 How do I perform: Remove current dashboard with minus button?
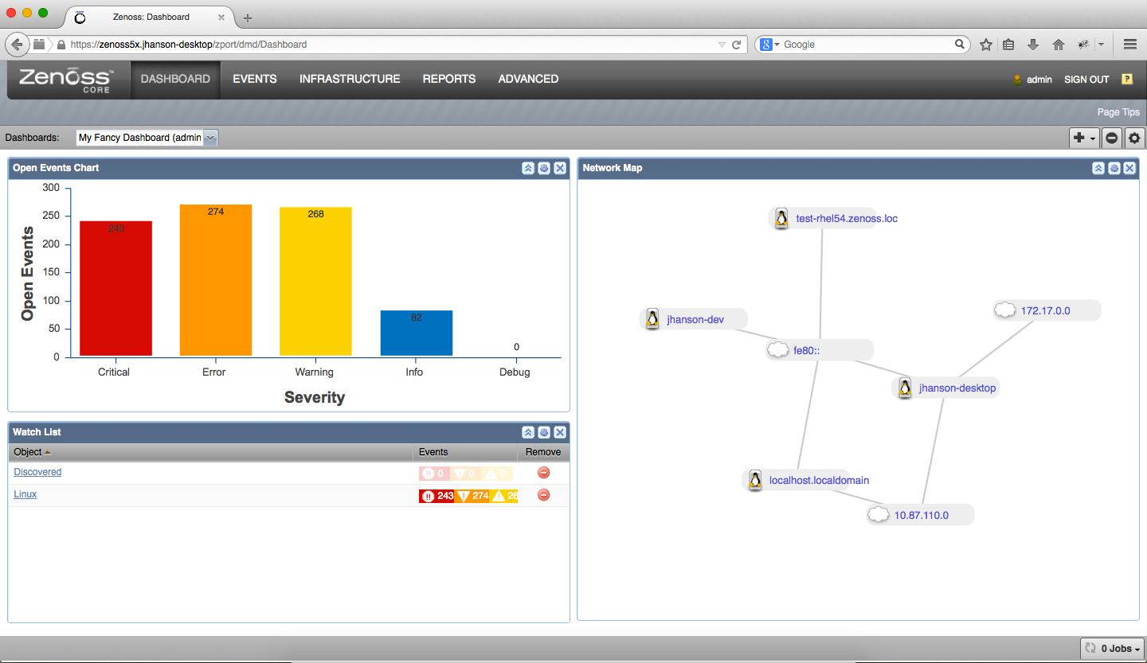pyautogui.click(x=1111, y=138)
